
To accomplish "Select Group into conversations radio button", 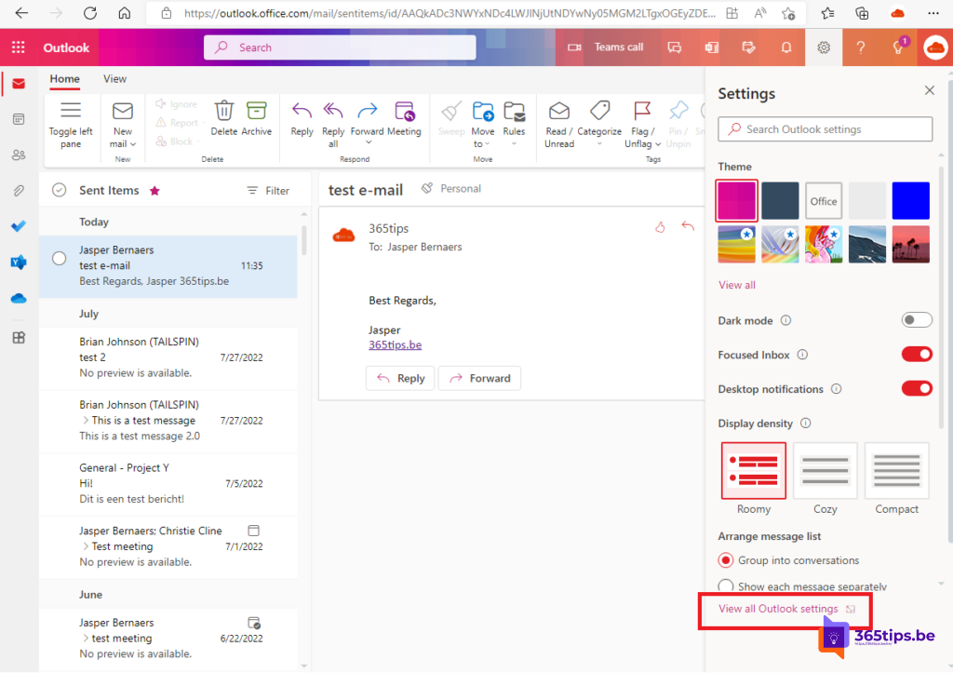I will click(726, 560).
